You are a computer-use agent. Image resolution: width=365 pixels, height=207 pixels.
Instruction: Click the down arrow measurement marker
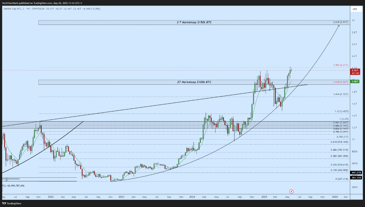[x=7, y=180]
